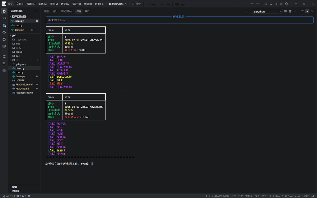Open the remote monitor icon in activity bar
The width and height of the screenshot is (317, 198).
click(4, 46)
